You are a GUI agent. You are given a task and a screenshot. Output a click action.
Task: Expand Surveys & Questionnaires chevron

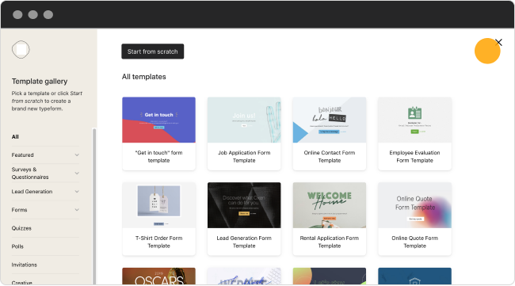point(77,173)
